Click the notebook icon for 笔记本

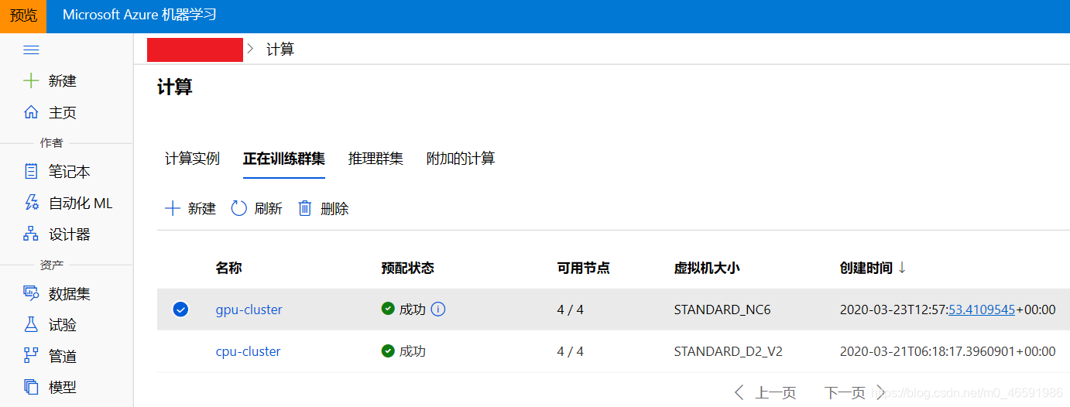coord(31,171)
